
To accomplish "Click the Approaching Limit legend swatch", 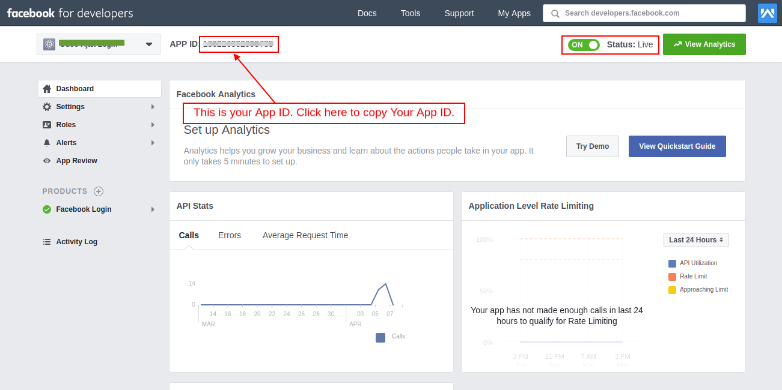I will click(672, 290).
